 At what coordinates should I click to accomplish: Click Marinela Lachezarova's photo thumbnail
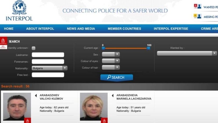tap(94, 107)
